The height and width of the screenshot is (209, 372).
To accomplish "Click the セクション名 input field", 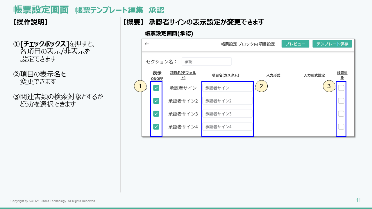I will coord(206,62).
